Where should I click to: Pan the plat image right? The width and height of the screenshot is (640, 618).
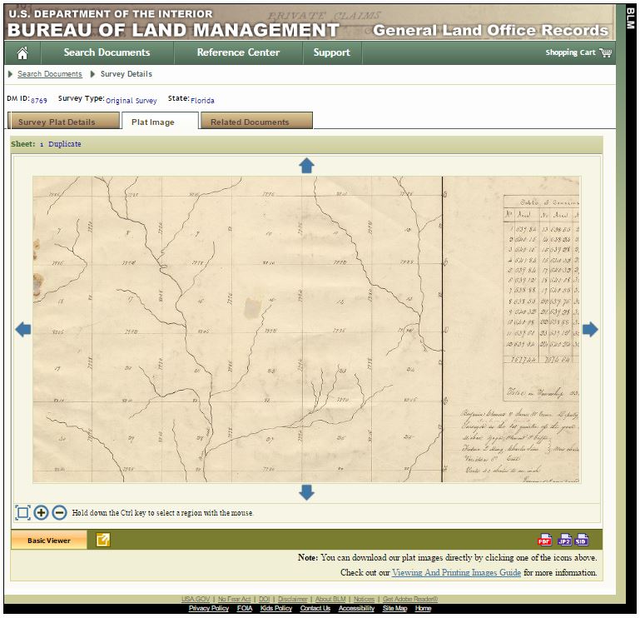(x=590, y=329)
